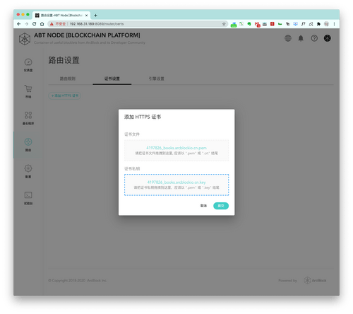The width and height of the screenshot is (353, 314).
Task: Bookmark the page with the star icon
Action: 224,24
